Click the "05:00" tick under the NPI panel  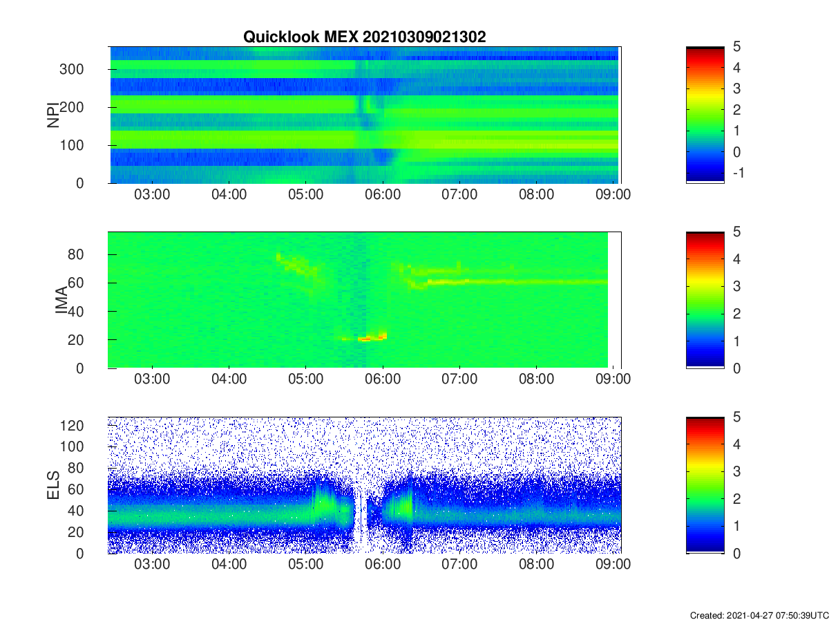(306, 195)
